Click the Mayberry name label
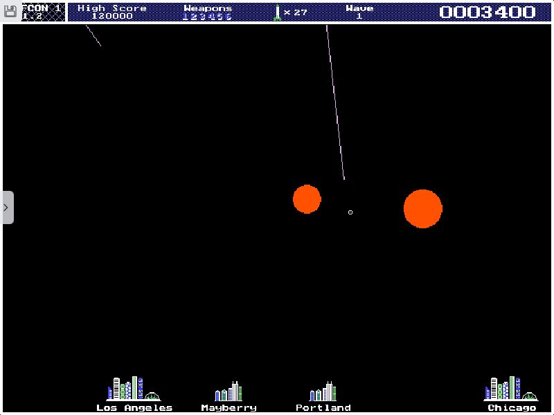The height and width of the screenshot is (415, 554). click(x=229, y=408)
